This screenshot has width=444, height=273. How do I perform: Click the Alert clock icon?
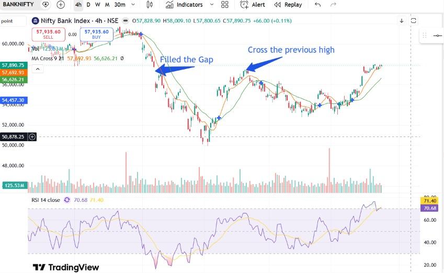coord(244,5)
